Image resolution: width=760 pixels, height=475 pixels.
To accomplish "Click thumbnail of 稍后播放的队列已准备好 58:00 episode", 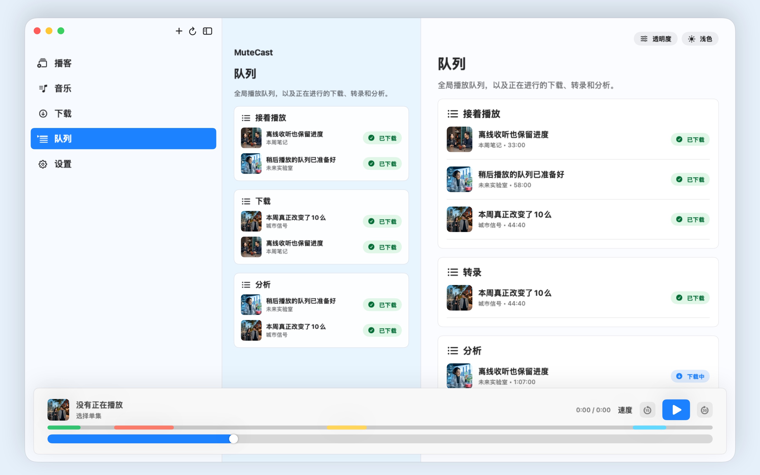I will (x=459, y=179).
